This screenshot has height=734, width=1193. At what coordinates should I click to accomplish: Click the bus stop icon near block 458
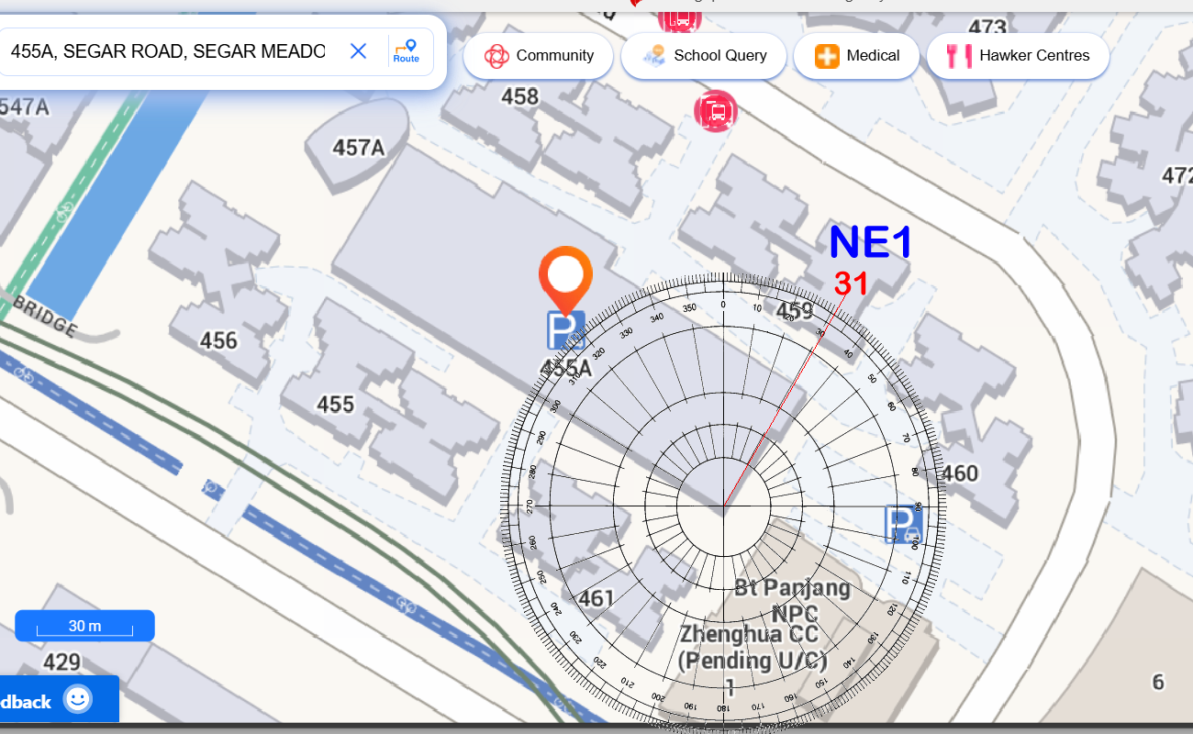(716, 111)
